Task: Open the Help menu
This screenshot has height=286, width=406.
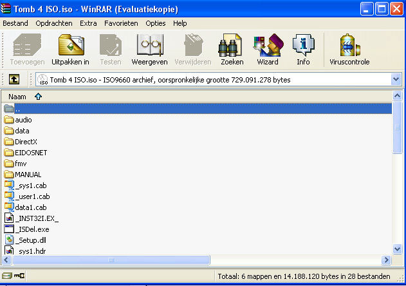Action: pyautogui.click(x=180, y=23)
